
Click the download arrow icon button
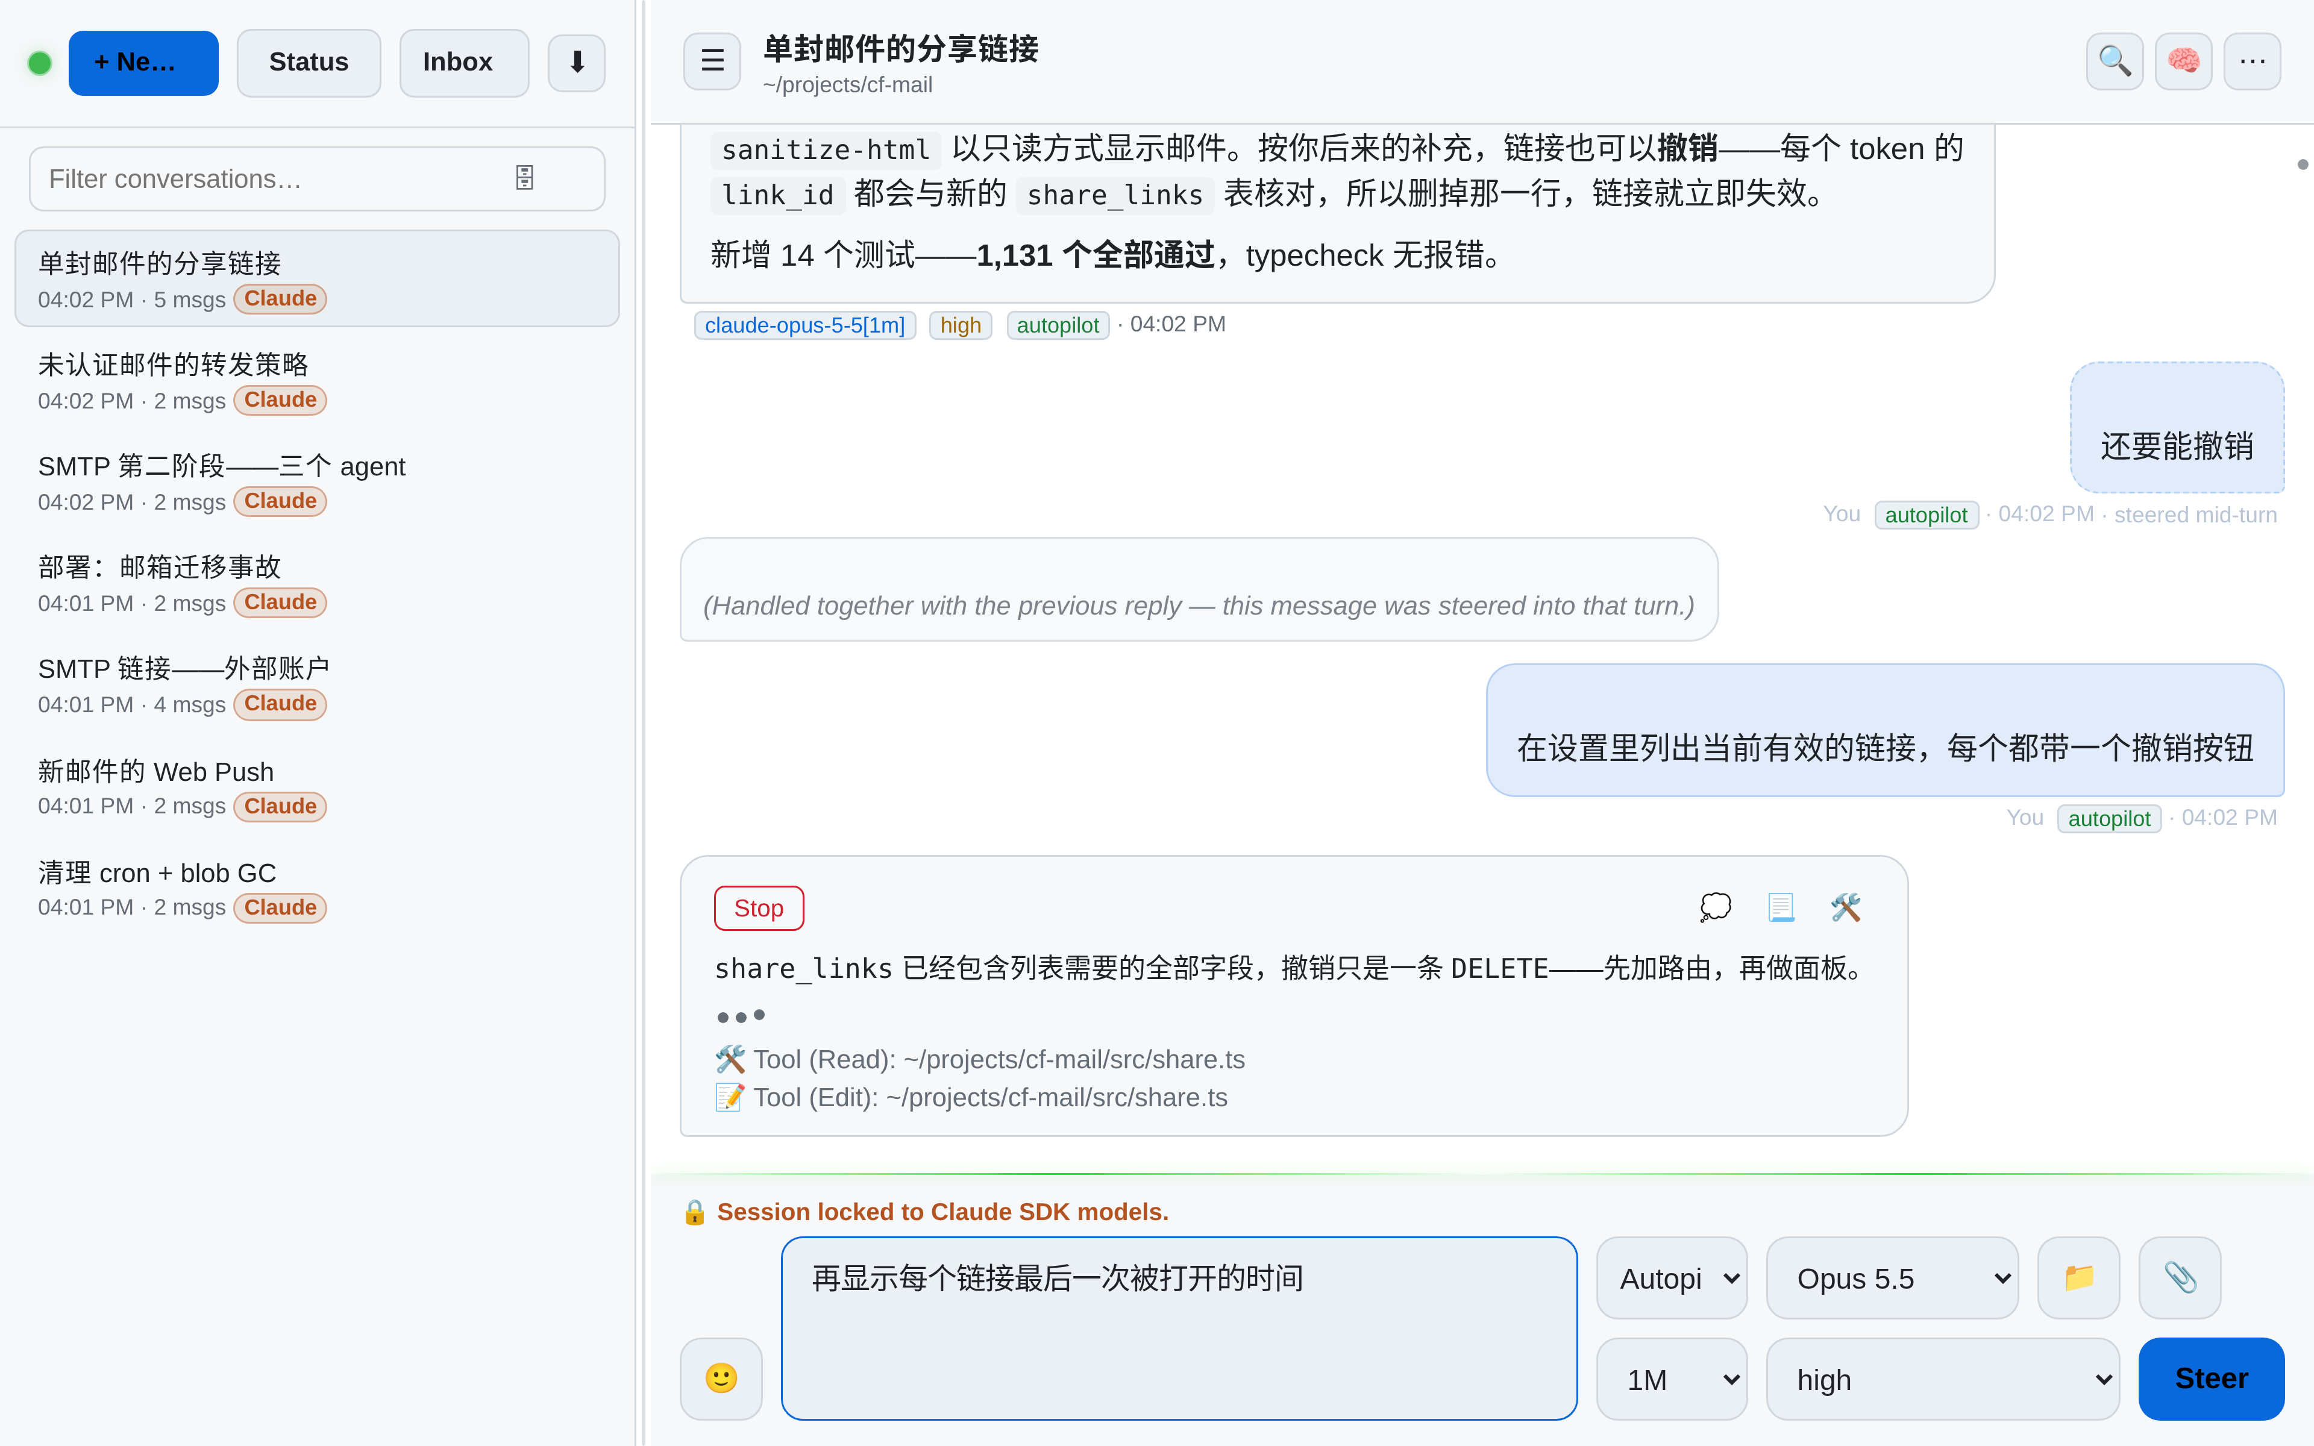click(x=575, y=63)
